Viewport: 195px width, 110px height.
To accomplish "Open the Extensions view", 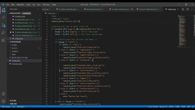I will pos(3,40).
